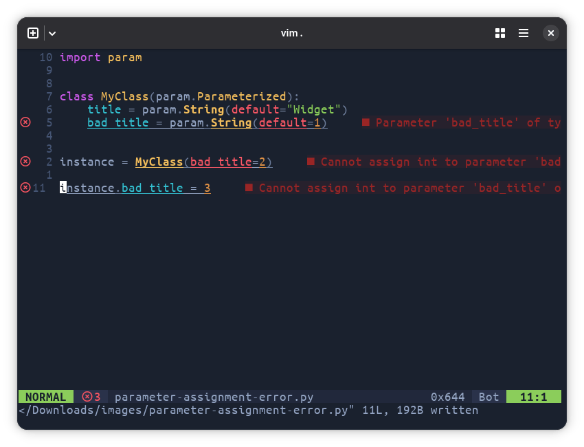The width and height of the screenshot is (584, 447).
Task: Click line number 10 in gutter
Action: coord(46,57)
